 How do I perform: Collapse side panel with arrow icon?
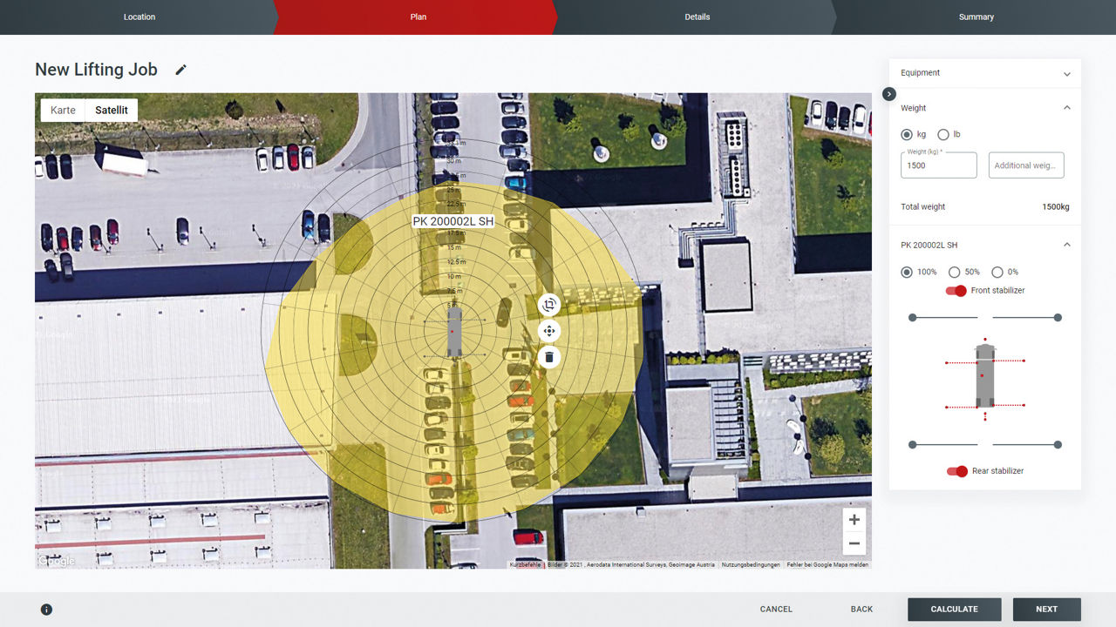(x=888, y=94)
